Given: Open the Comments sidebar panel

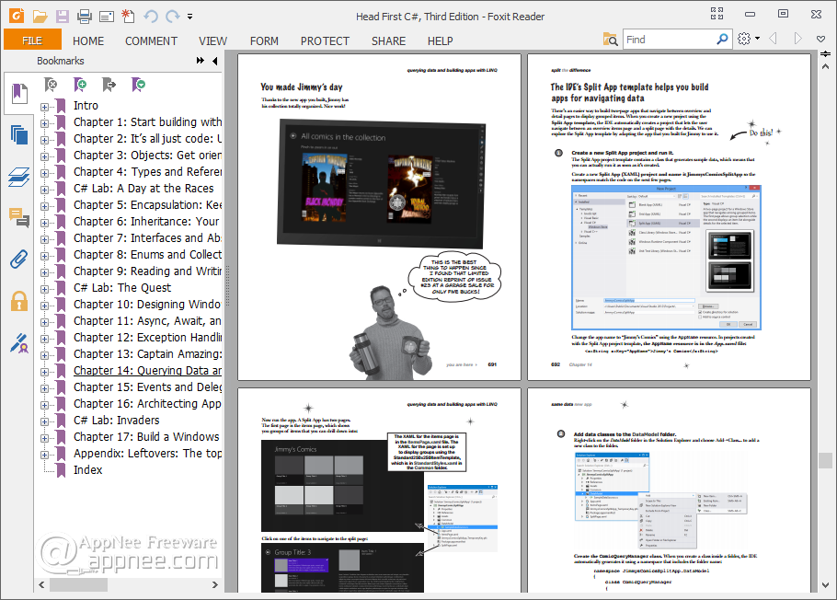Looking at the screenshot, I should tap(19, 217).
